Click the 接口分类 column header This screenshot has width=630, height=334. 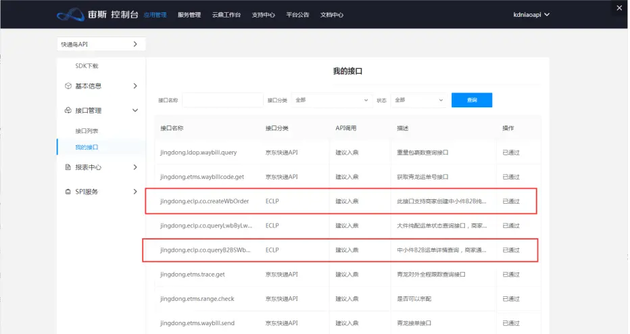(x=277, y=128)
